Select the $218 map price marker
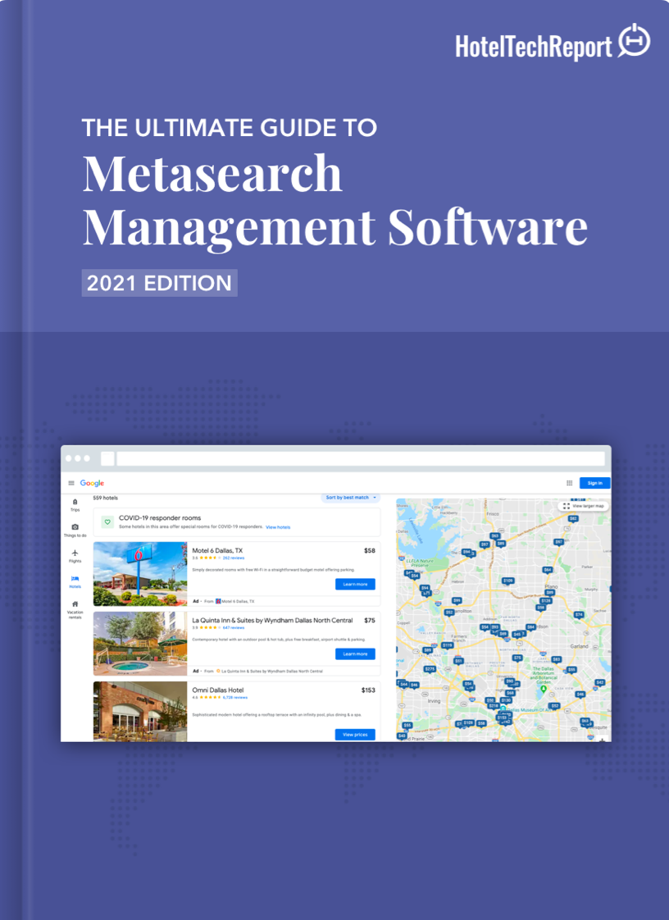The image size is (669, 920). pos(494,706)
